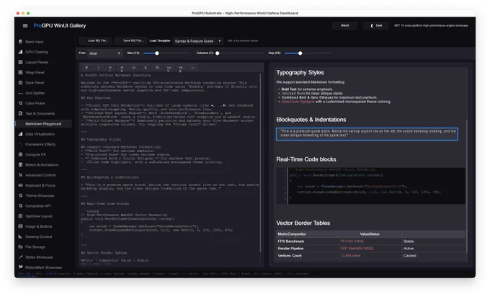Open MotionMark Showcase in sidebar
The width and height of the screenshot is (490, 297).
43,267
